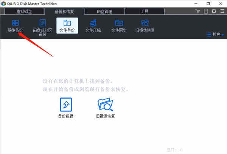Open the 系统备份 system backup tool
227x154 pixels.
click(x=15, y=26)
